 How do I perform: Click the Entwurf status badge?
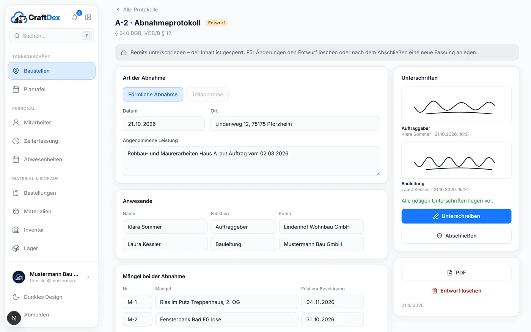pos(216,23)
